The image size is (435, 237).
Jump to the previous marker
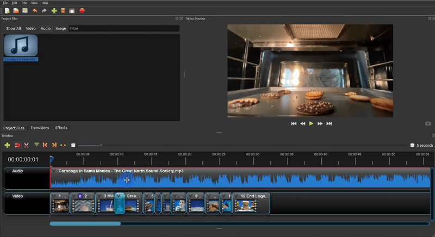[45, 145]
